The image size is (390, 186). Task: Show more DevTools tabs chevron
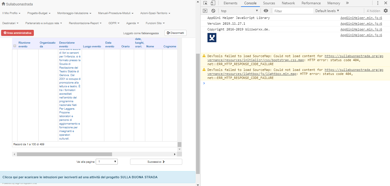[x=347, y=3]
